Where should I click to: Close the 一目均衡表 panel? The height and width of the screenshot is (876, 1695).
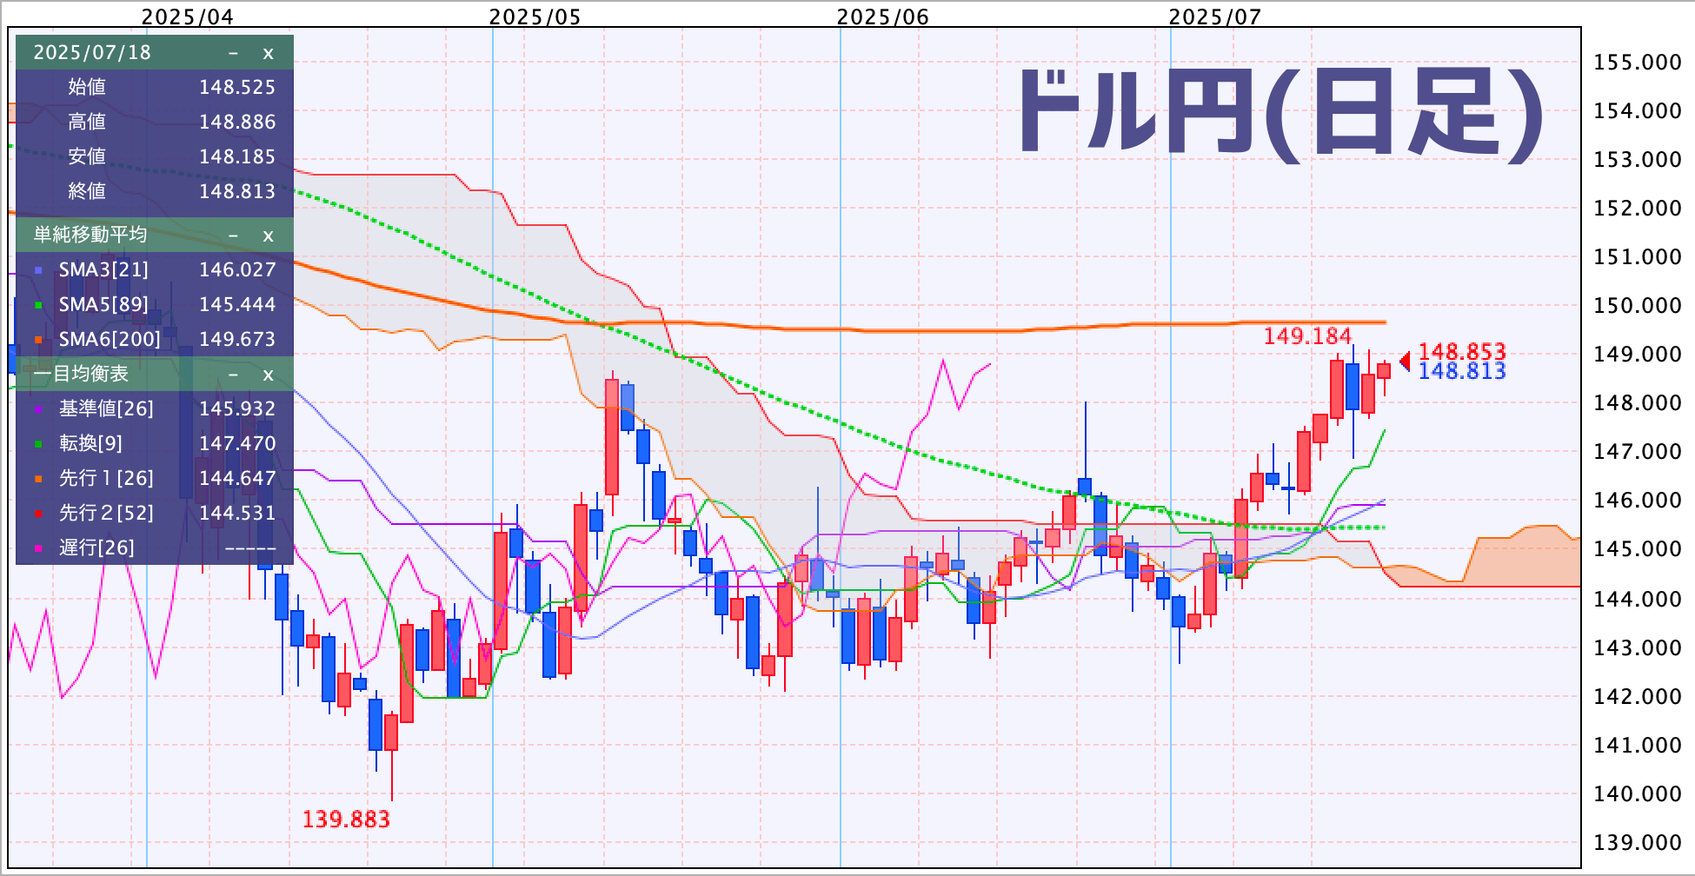pos(269,375)
